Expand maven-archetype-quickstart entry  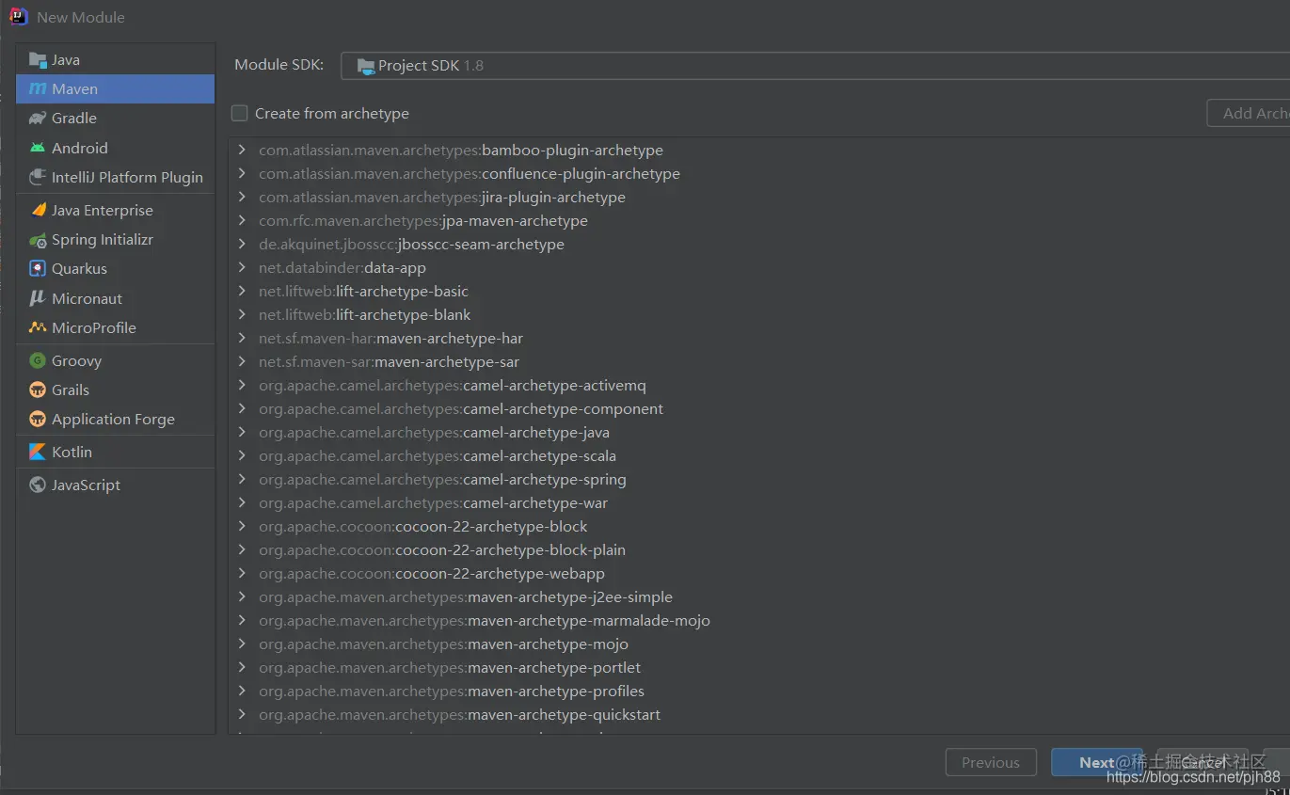(242, 714)
